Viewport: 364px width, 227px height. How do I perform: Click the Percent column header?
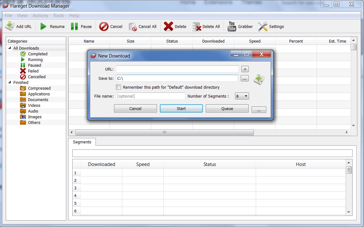point(296,41)
